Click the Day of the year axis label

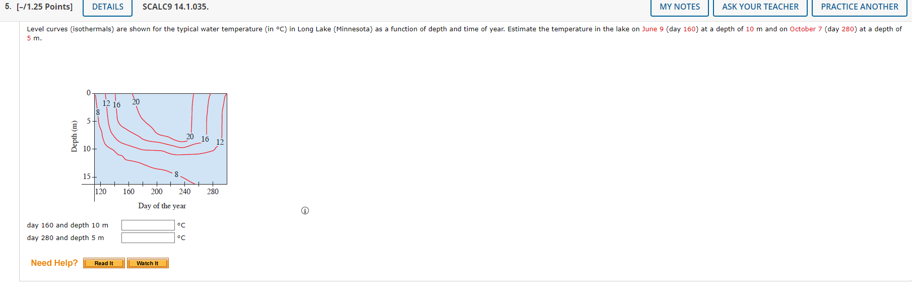click(162, 206)
